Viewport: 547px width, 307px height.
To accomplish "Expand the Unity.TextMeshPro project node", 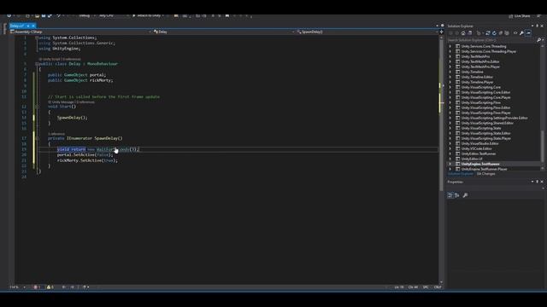I will click(450, 56).
